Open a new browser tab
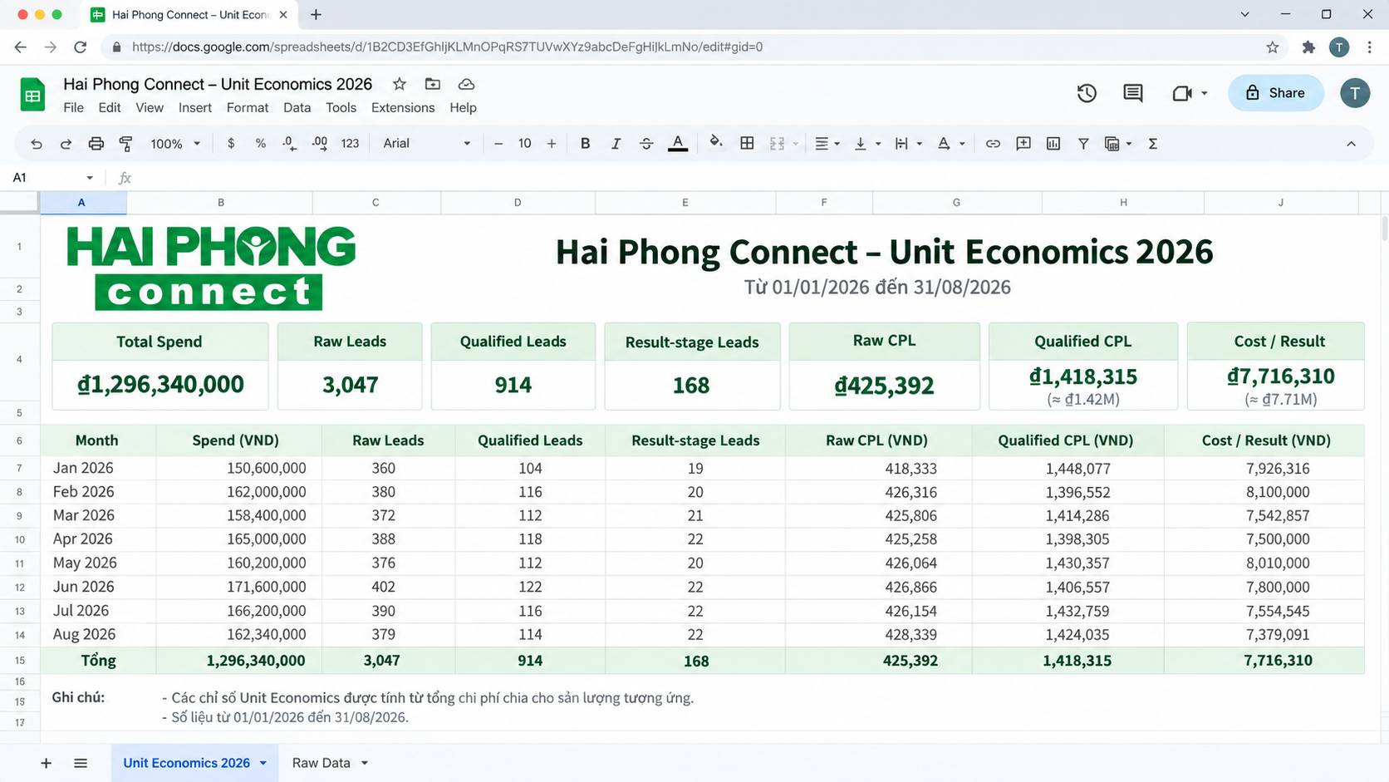 (x=316, y=15)
